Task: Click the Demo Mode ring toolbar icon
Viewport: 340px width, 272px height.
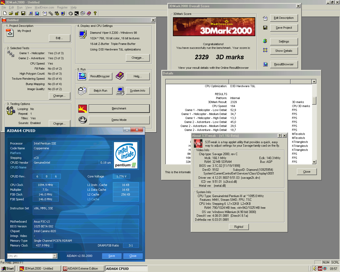Action: click(71, 13)
